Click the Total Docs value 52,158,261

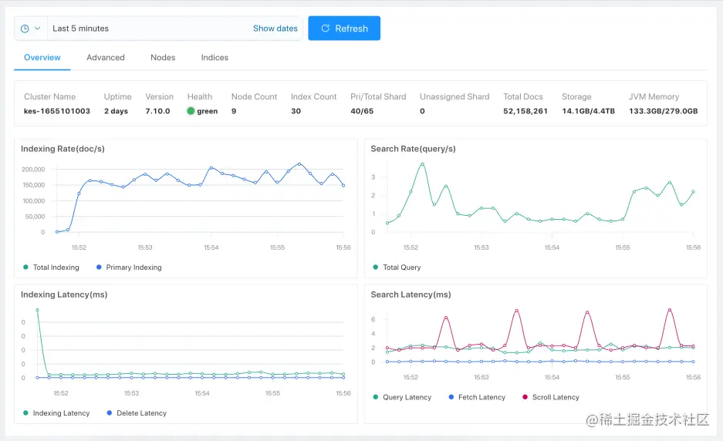tap(525, 111)
